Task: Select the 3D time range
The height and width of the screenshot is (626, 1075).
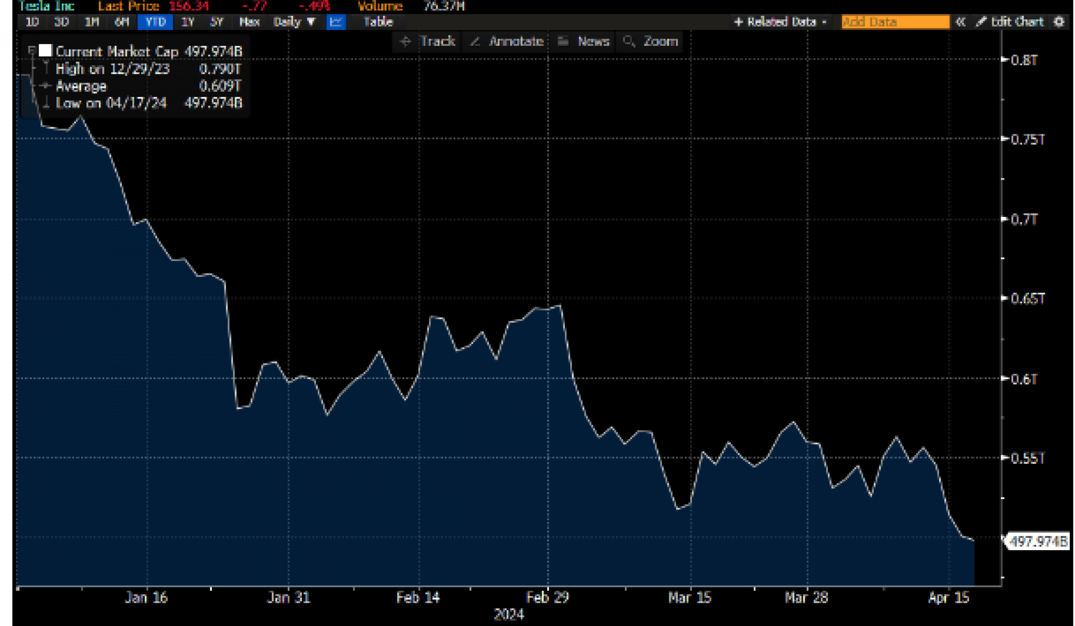Action: coord(62,22)
